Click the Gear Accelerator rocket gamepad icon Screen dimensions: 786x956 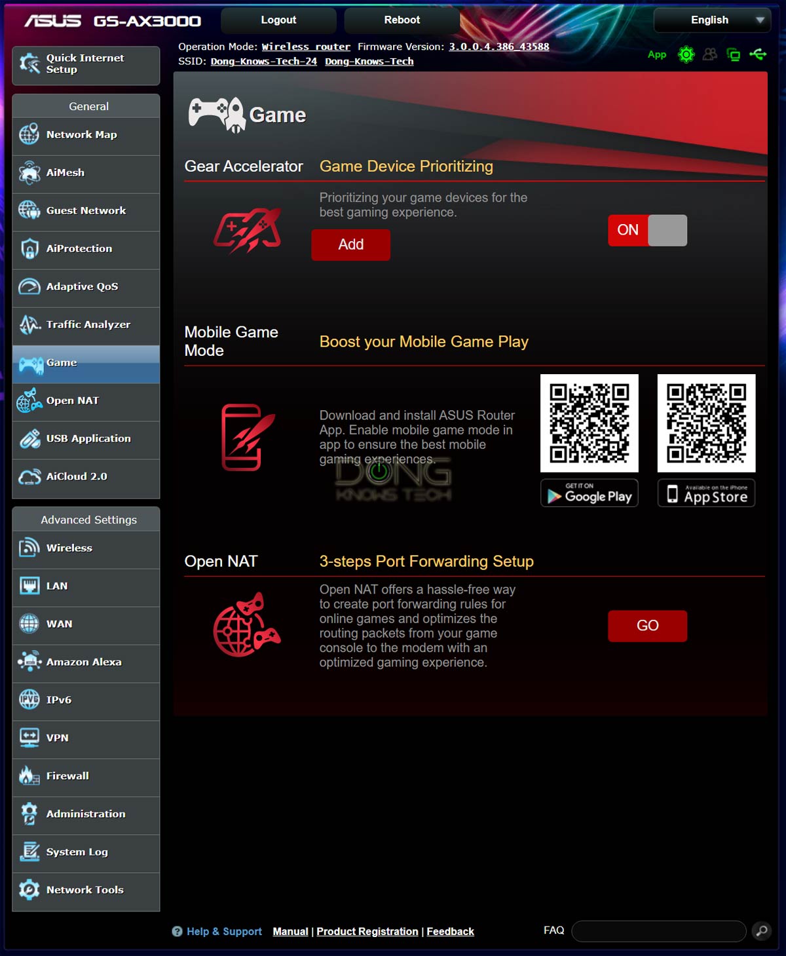coord(247,231)
